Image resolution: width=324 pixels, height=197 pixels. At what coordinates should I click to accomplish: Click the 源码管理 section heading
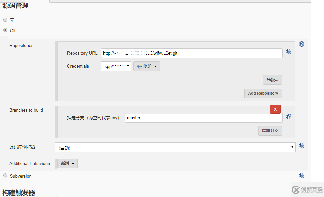(x=15, y=5)
